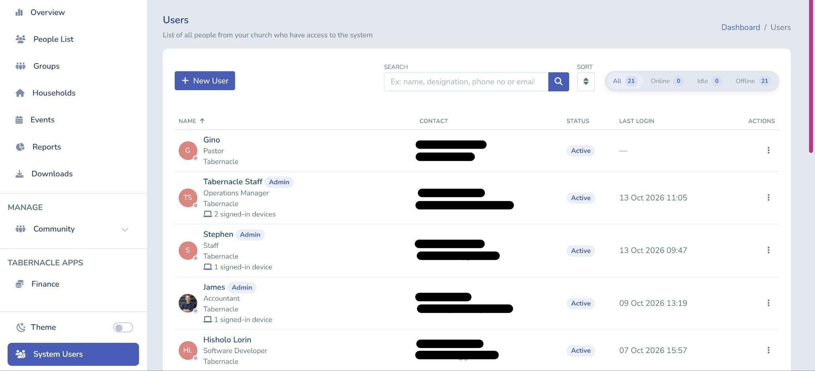
Task: Click the Theme moon icon
Action: (x=20, y=327)
